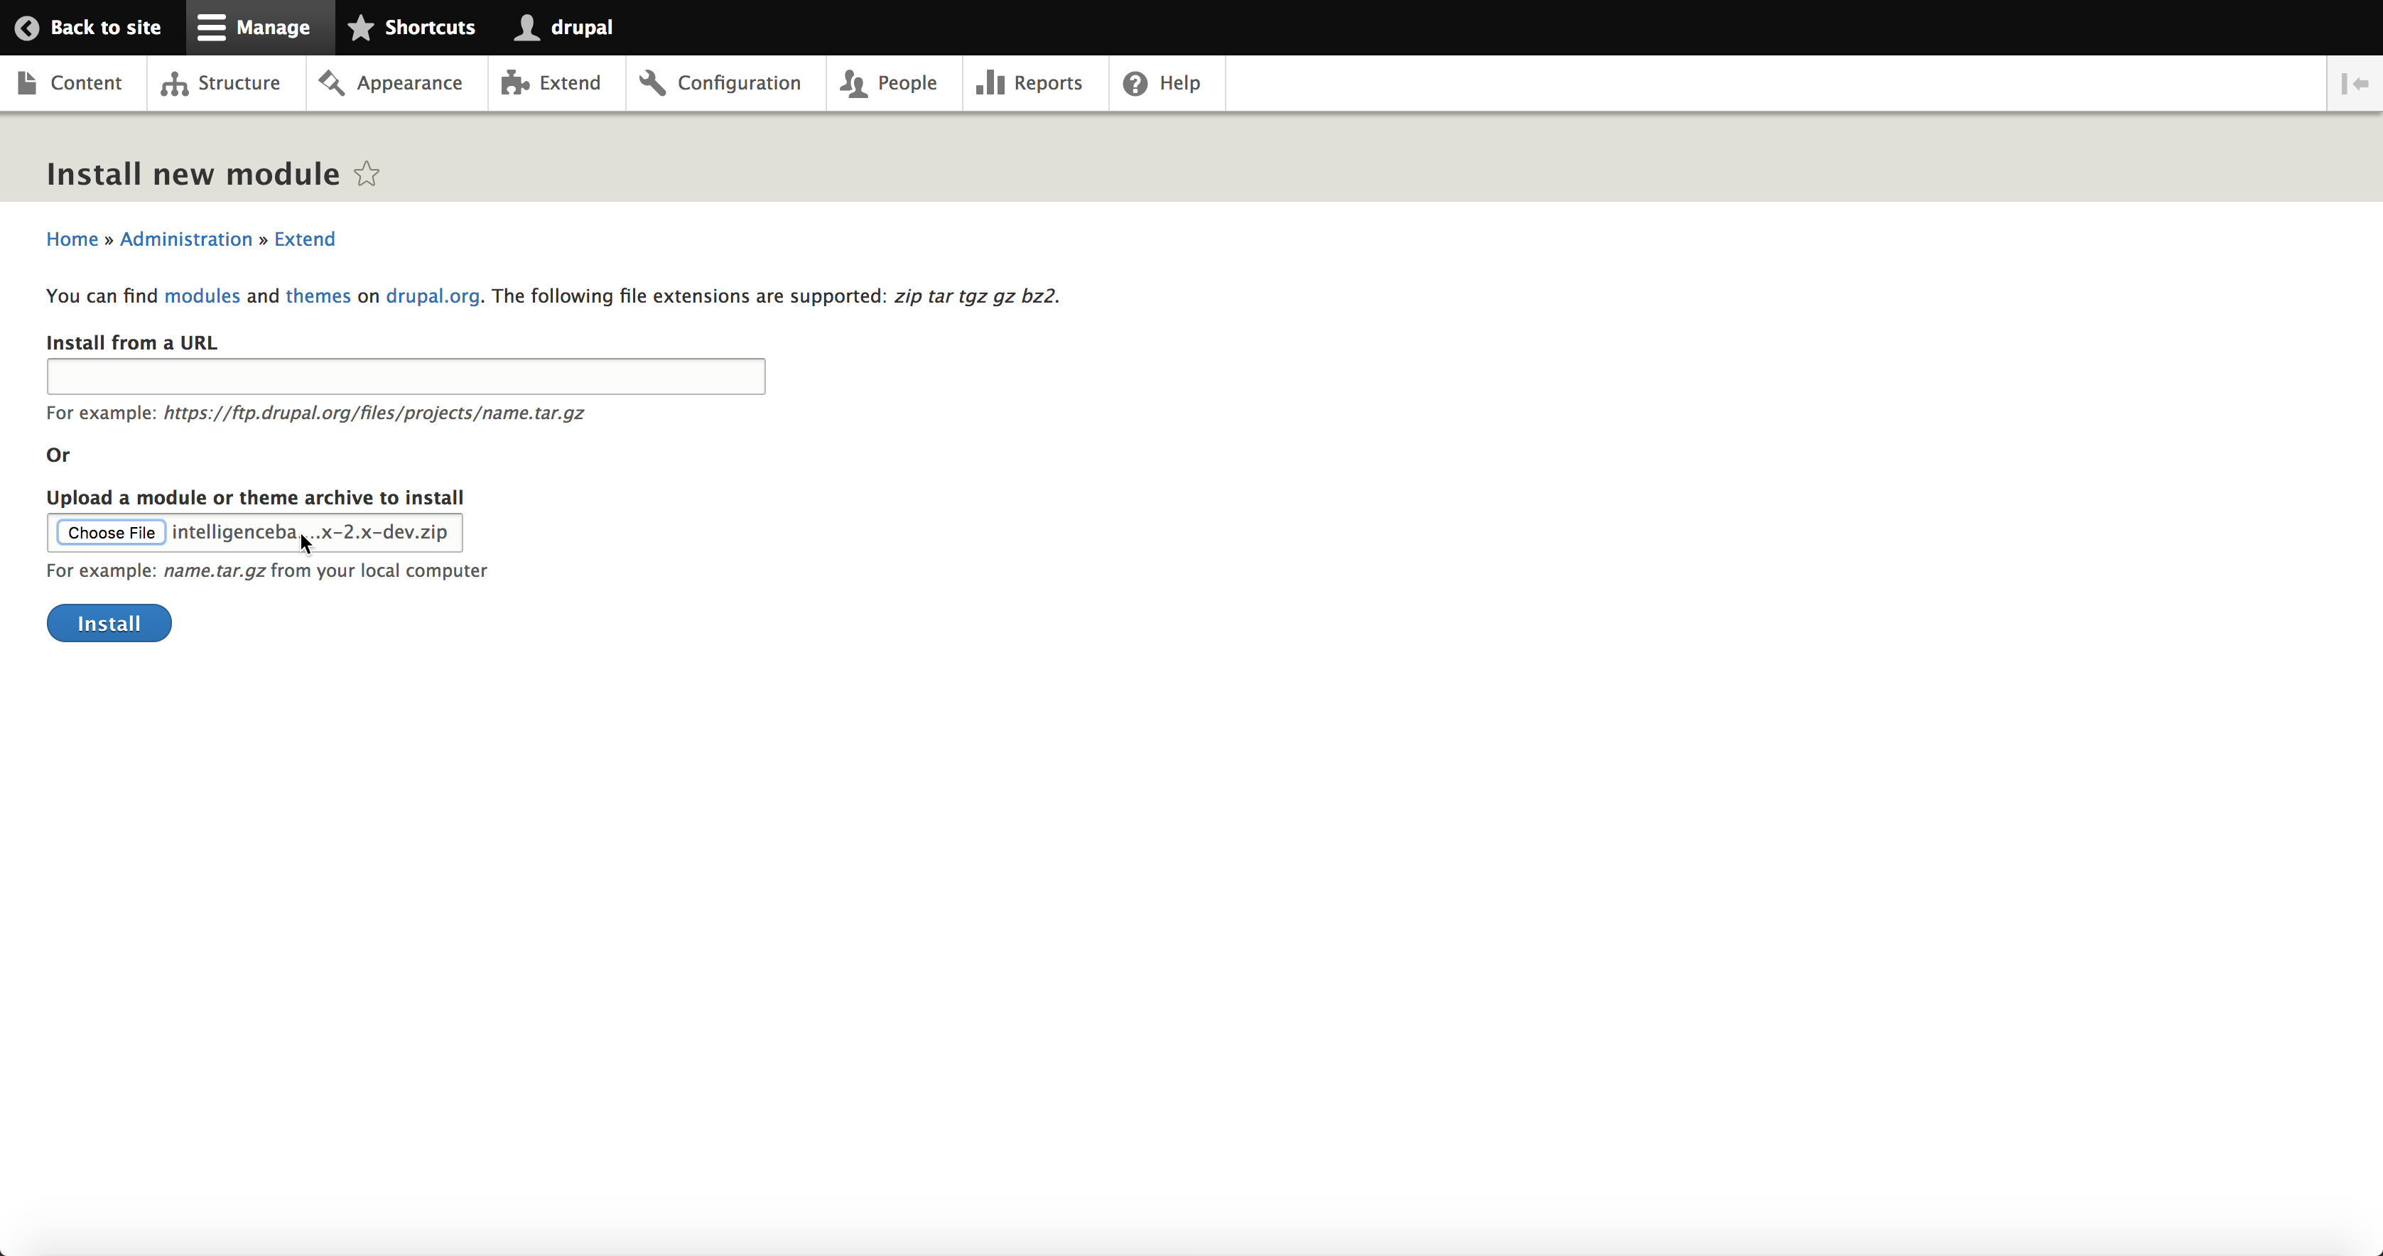Viewport: 2383px width, 1256px height.
Task: Click the Shortcuts star icon in toolbar
Action: pos(361,28)
